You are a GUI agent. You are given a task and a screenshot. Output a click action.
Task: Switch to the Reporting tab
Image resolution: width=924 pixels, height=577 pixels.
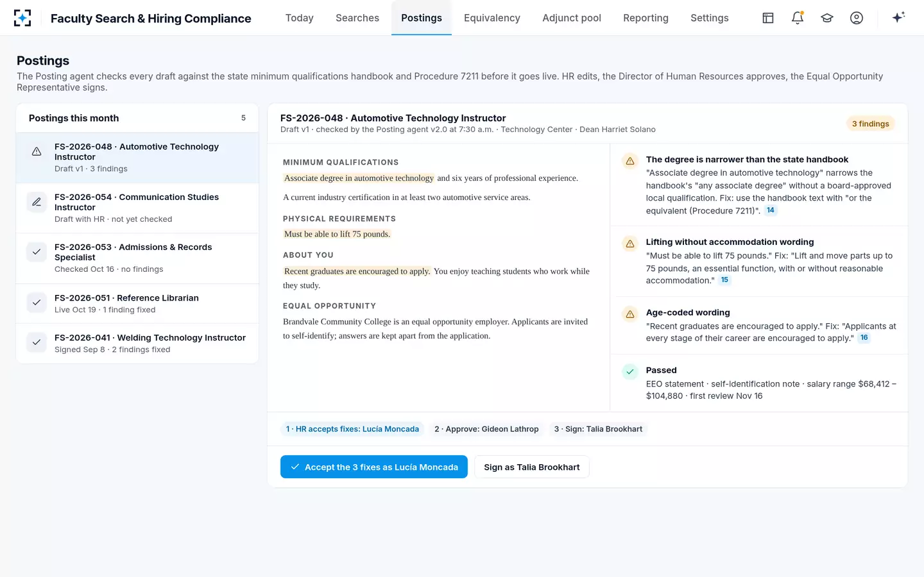(646, 18)
